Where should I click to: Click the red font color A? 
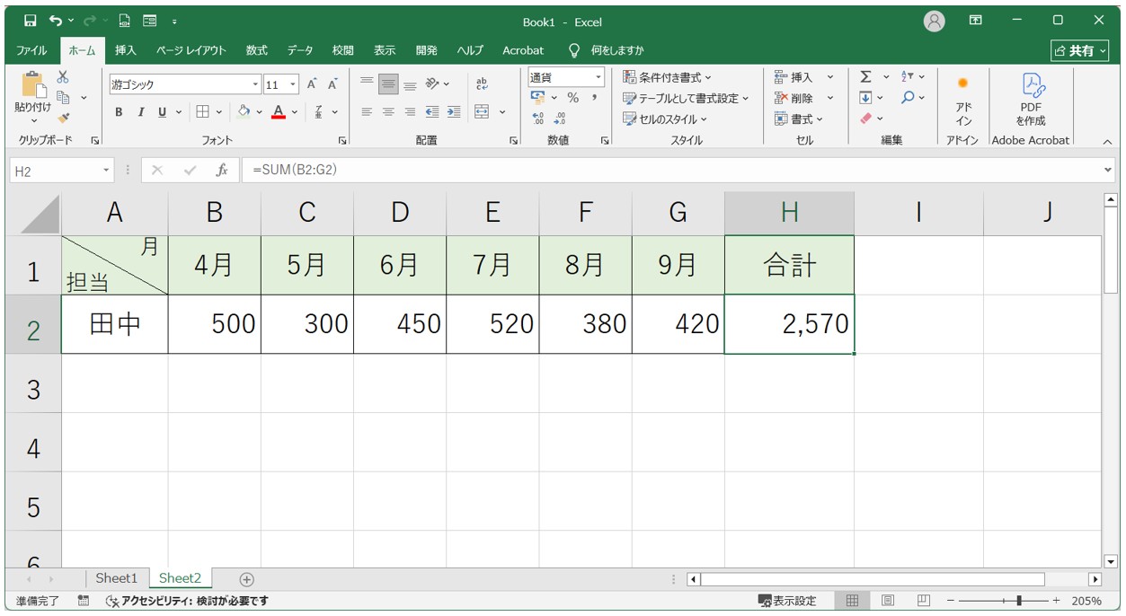(x=279, y=112)
